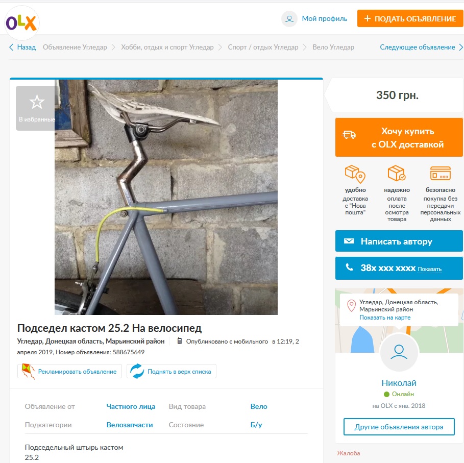Click Написать автору button

[399, 241]
